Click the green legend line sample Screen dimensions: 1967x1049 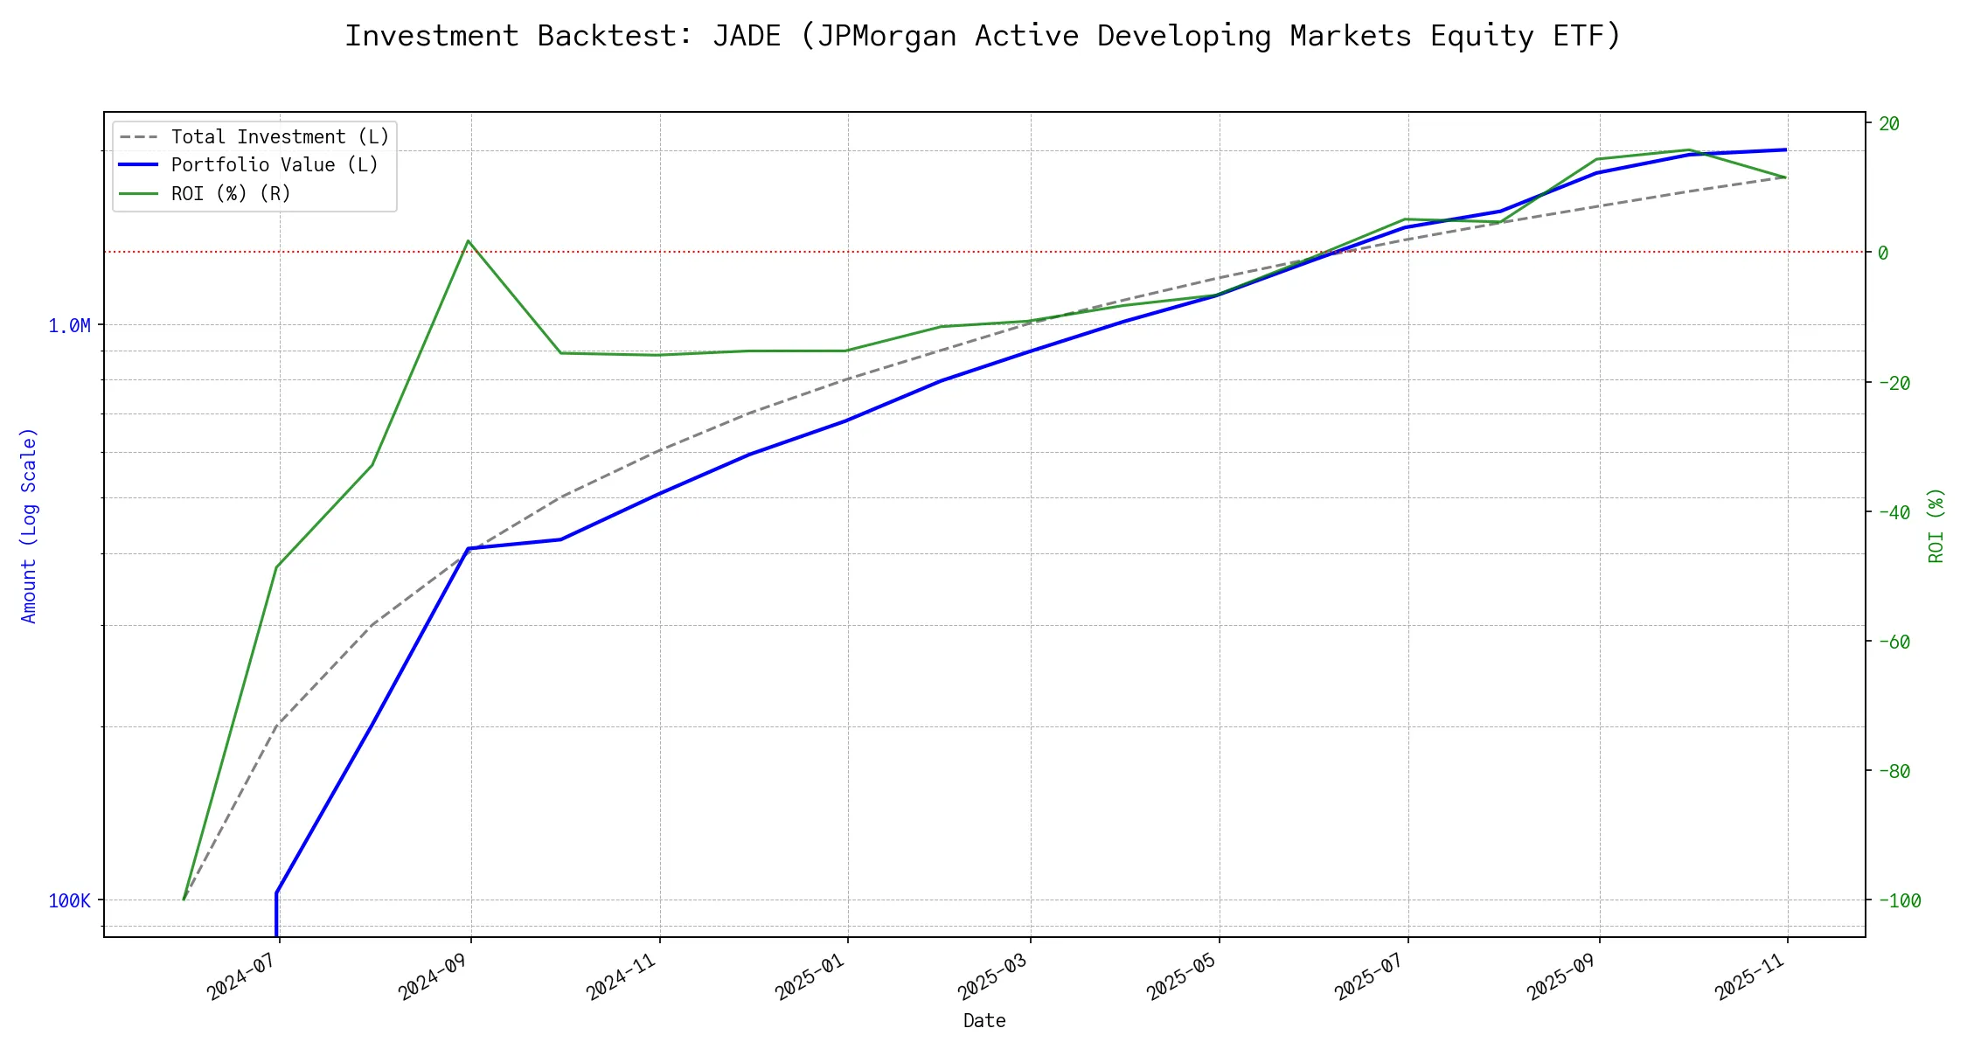pyautogui.click(x=139, y=193)
